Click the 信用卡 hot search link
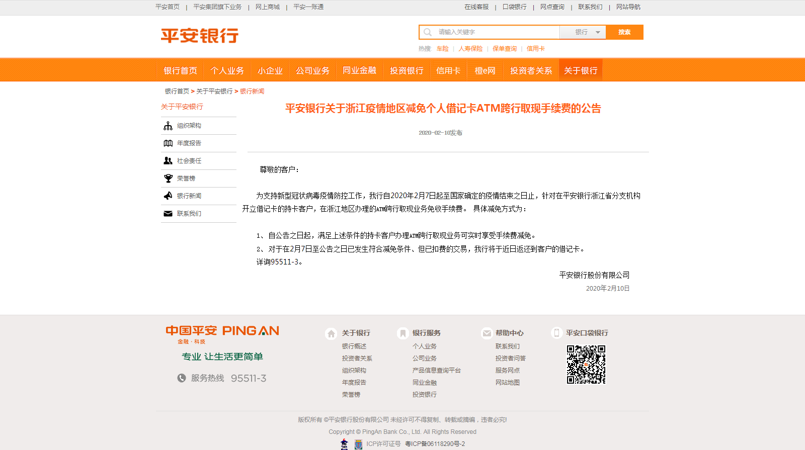Screen dimensions: 805x450 coord(536,49)
